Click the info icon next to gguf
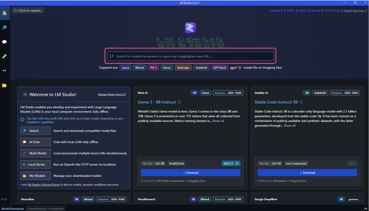The width and height of the screenshot is (369, 211). (240, 67)
